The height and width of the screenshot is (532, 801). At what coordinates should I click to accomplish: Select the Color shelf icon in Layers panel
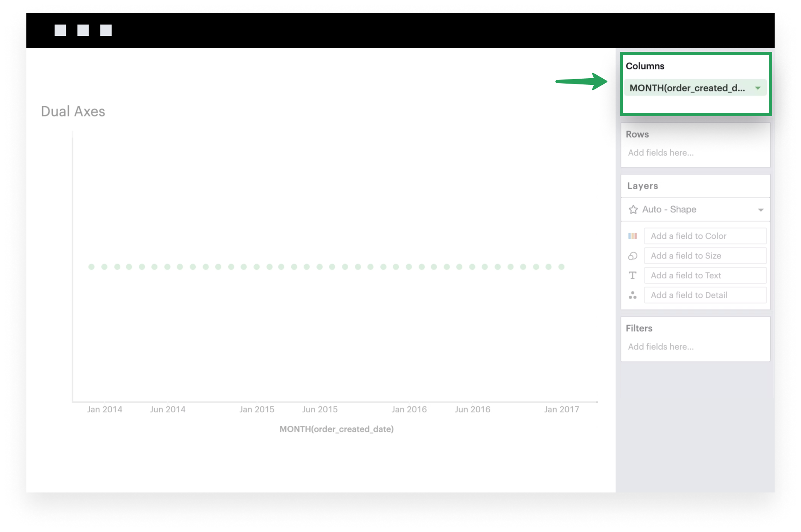633,236
